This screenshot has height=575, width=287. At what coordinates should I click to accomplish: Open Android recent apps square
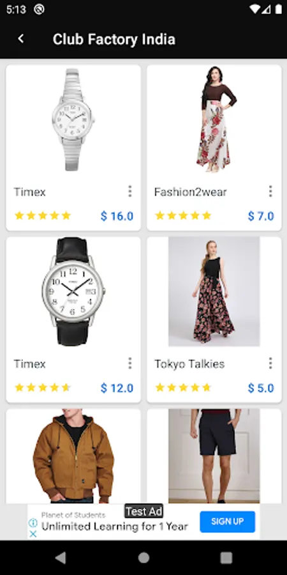tap(226, 558)
